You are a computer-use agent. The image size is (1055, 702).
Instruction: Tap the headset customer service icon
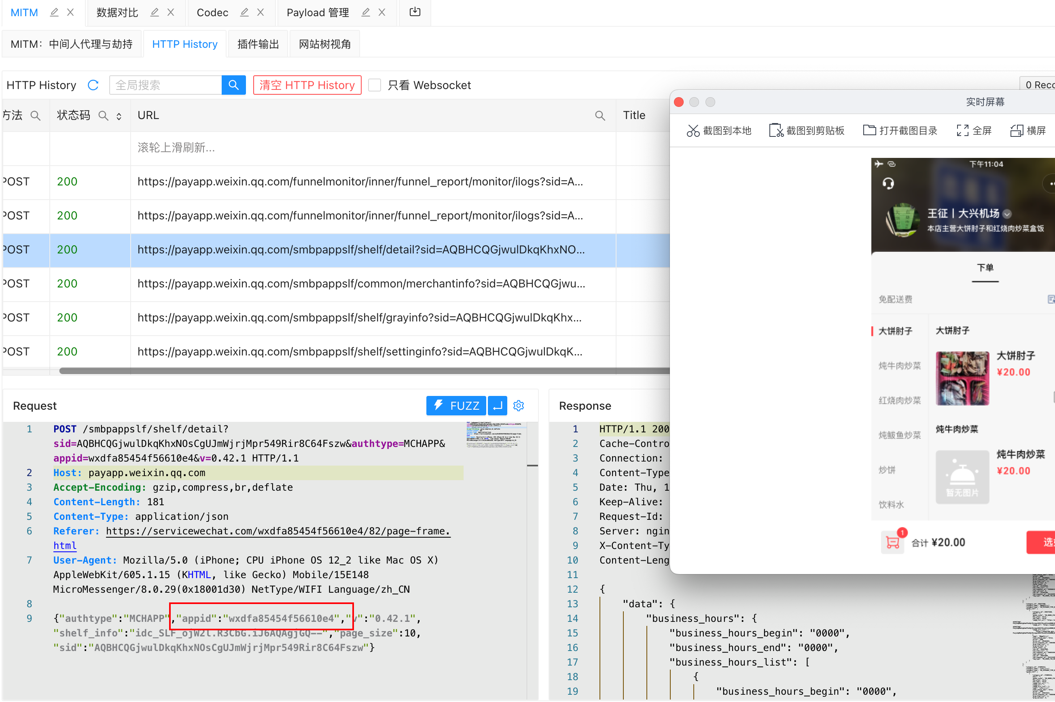tap(888, 183)
